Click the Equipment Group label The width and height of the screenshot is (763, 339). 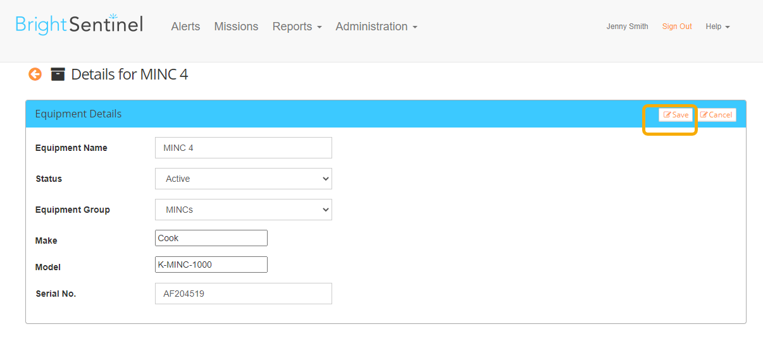[73, 210]
